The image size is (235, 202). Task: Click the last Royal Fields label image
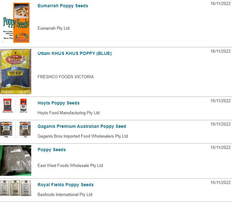[26, 188]
